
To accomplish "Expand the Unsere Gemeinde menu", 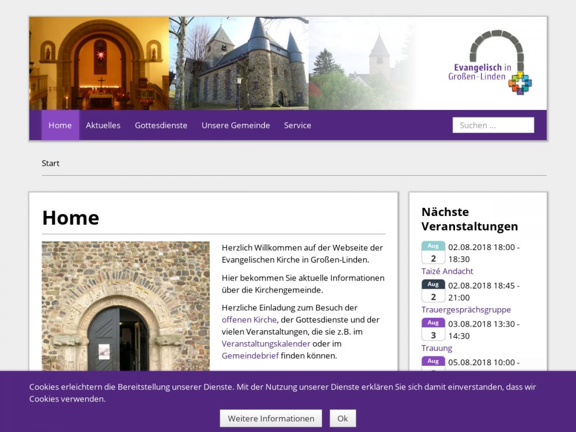I will tap(236, 125).
